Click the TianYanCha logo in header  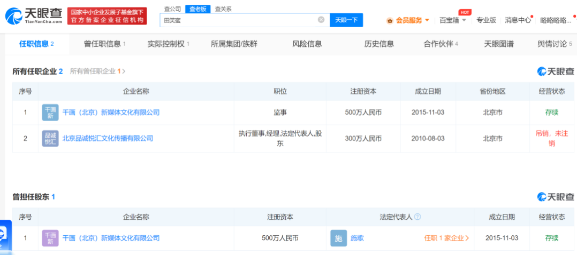[x=34, y=16]
